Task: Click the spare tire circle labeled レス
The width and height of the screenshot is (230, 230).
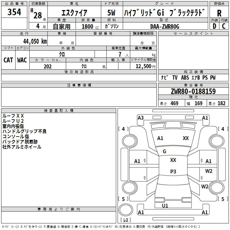Action: click(x=126, y=210)
